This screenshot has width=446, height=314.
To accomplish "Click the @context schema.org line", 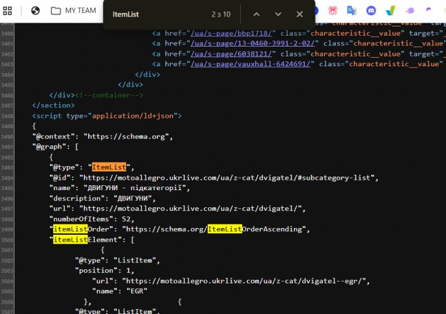I will pyautogui.click(x=102, y=137).
